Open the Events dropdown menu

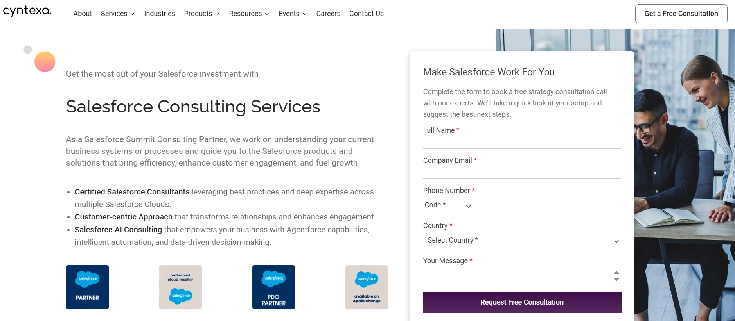click(292, 14)
